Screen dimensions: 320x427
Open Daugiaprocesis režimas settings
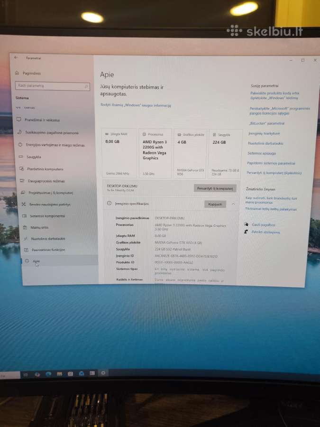coord(46,181)
